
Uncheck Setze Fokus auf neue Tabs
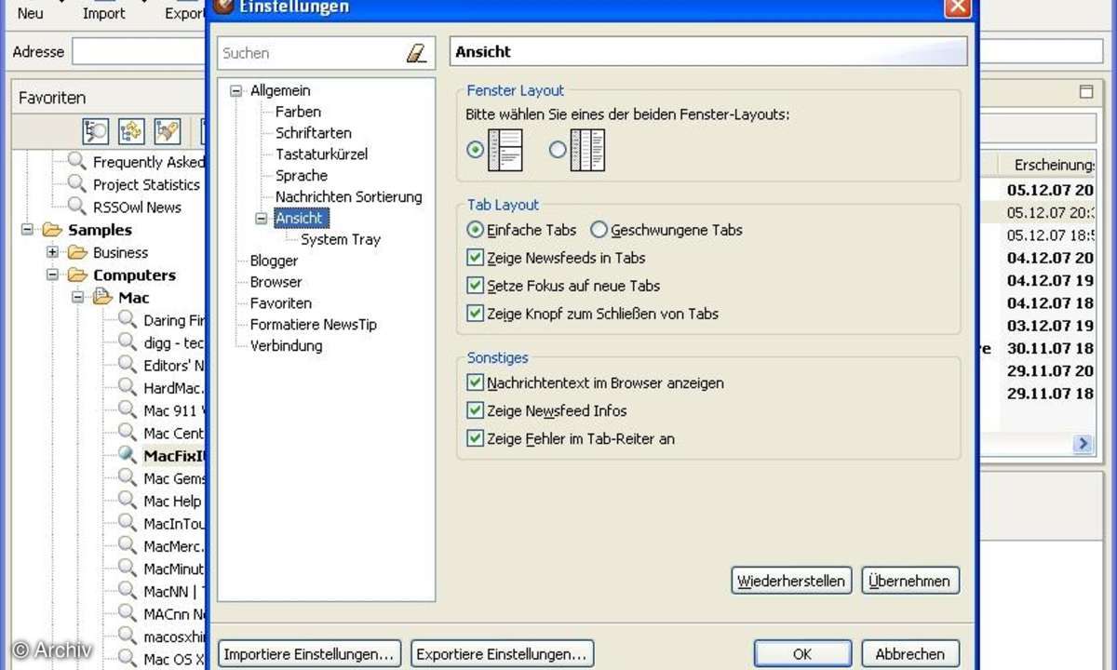(x=476, y=286)
